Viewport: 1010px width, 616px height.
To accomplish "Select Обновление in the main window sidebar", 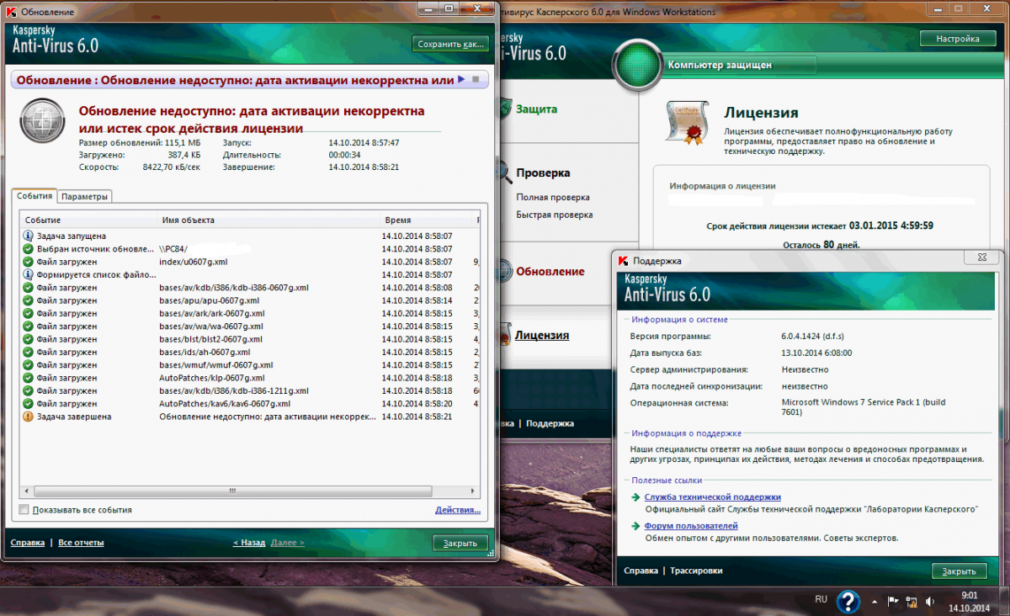I will pos(550,271).
